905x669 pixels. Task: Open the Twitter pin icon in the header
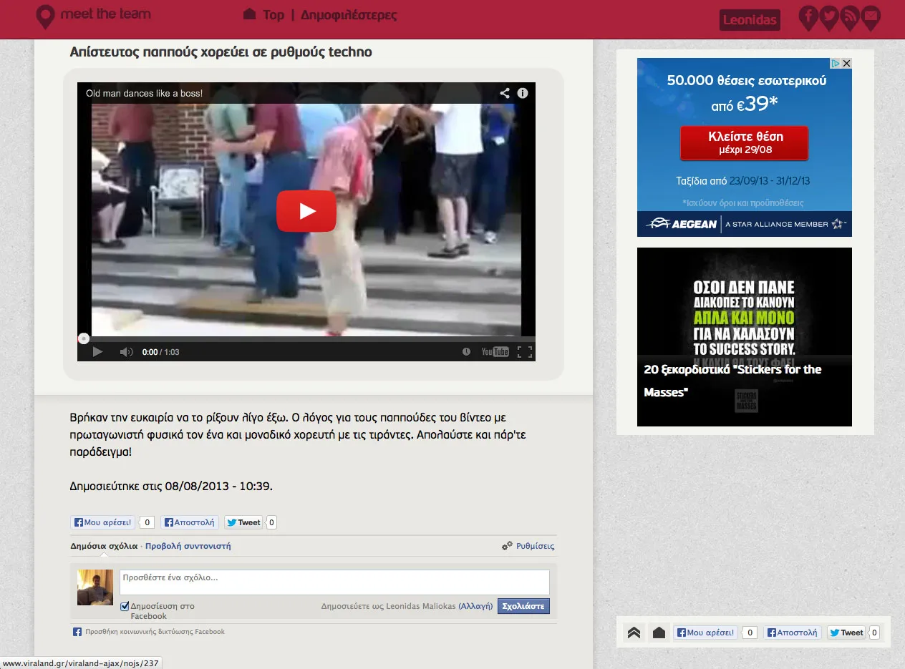829,18
